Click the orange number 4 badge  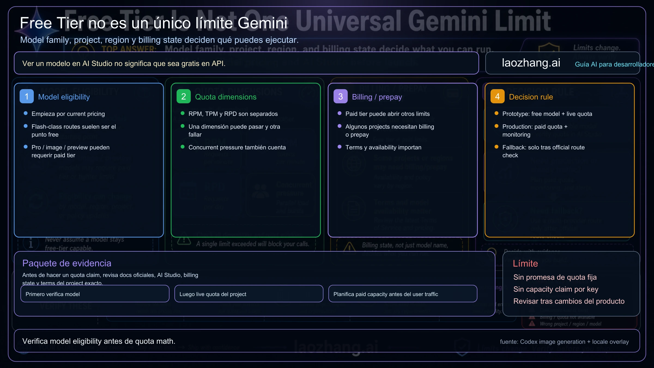498,96
